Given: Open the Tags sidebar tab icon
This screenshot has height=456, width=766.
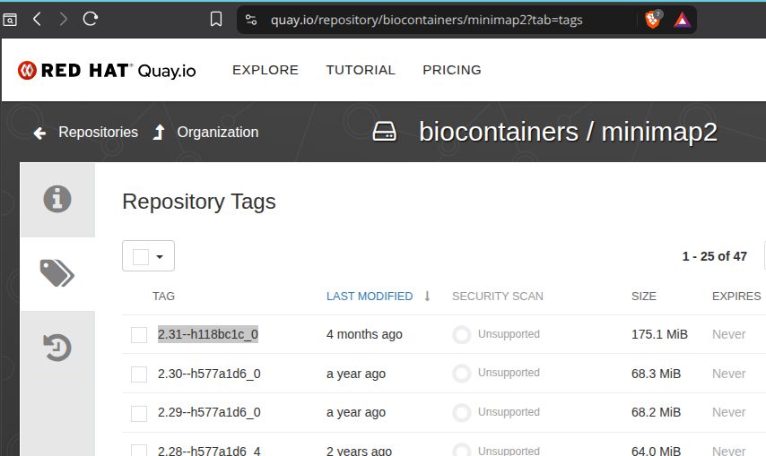Looking at the screenshot, I should (57, 273).
